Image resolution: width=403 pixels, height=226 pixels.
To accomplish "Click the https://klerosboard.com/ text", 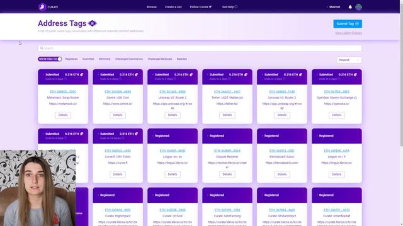I will [x=282, y=163].
